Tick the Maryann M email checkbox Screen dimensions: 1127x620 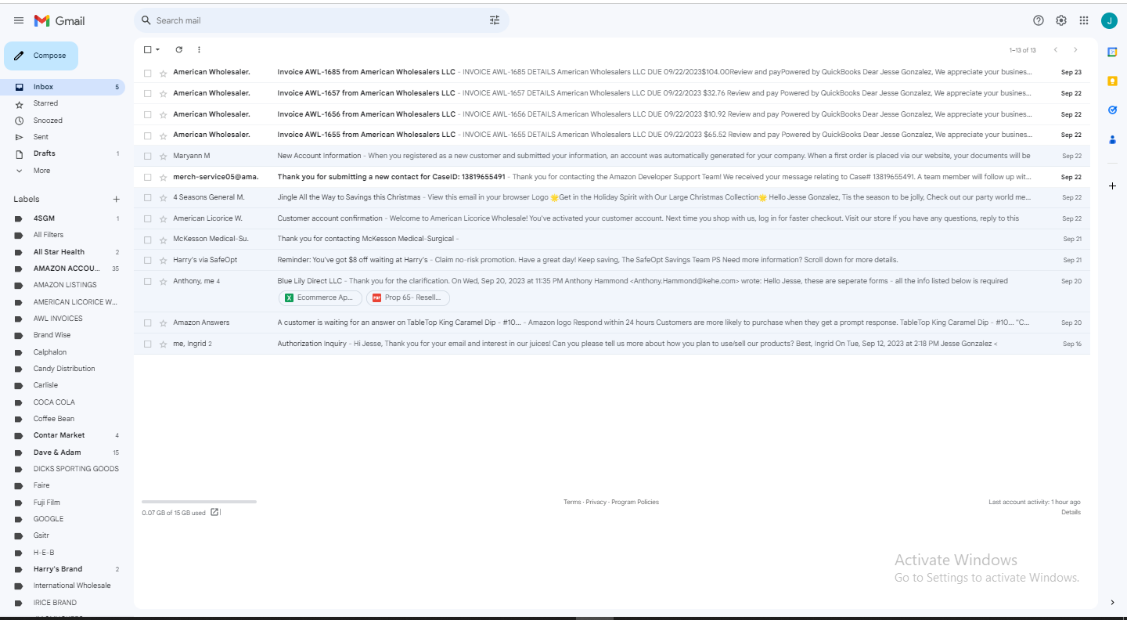point(147,157)
